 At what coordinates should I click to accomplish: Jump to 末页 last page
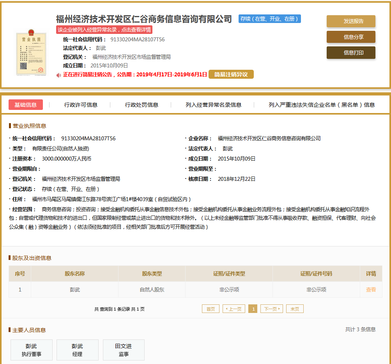point(295,309)
